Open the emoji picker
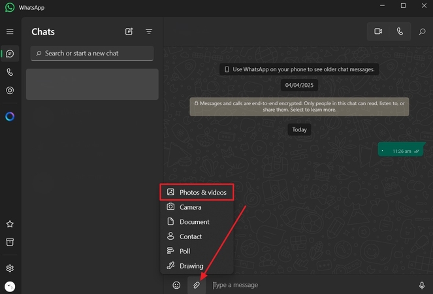This screenshot has width=433, height=294. 176,285
